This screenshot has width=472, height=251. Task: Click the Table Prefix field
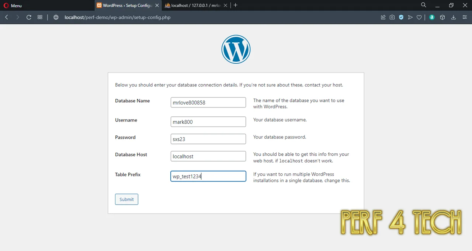pyautogui.click(x=208, y=176)
